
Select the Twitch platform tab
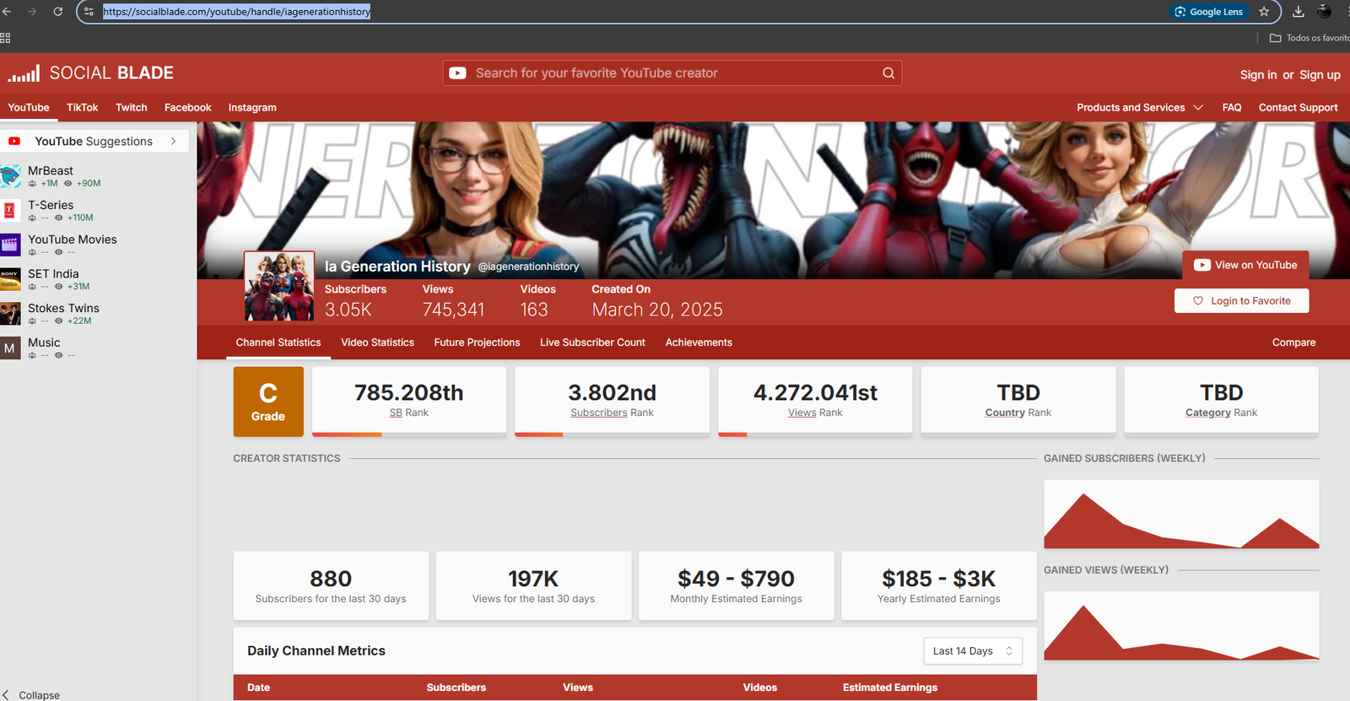tap(132, 108)
